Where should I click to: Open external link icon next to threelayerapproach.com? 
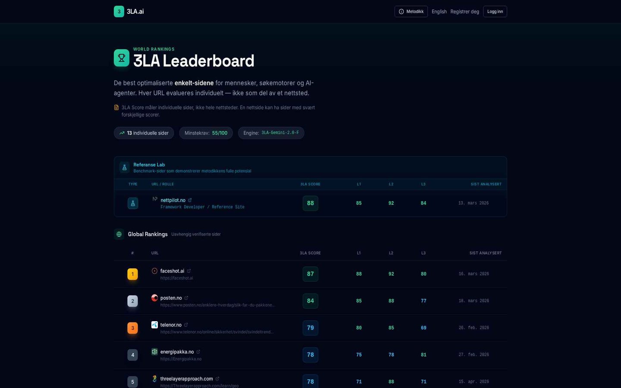(x=217, y=379)
